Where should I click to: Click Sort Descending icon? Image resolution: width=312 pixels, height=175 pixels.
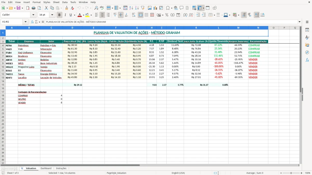tap(137, 8)
